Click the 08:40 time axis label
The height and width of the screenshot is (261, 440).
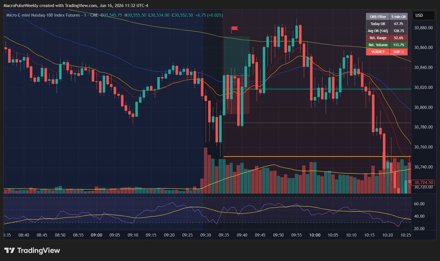click(x=23, y=235)
